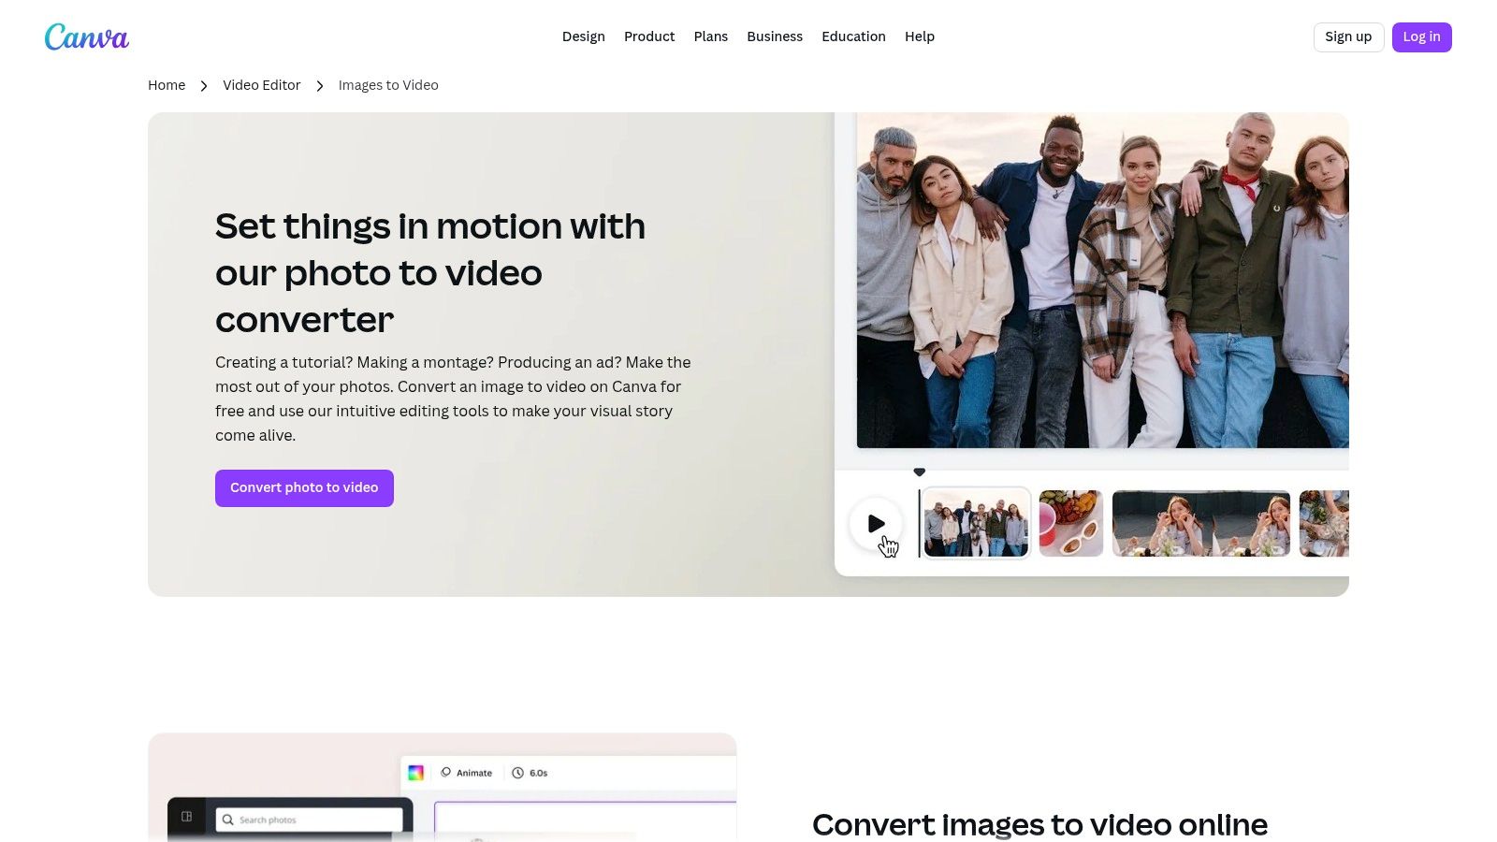Screen dimensions: 1497x842
Task: Click the heart marker above the timeline strip
Action: (919, 472)
